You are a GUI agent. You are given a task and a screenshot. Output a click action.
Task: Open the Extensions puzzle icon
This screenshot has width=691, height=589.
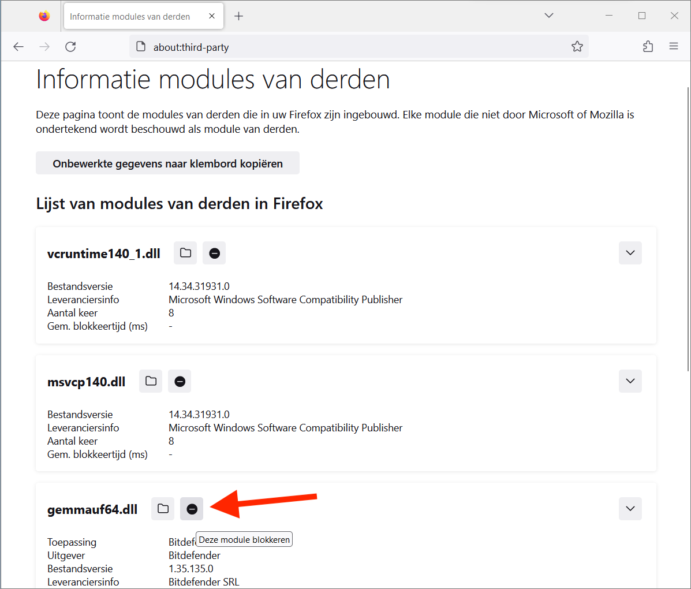coord(648,47)
